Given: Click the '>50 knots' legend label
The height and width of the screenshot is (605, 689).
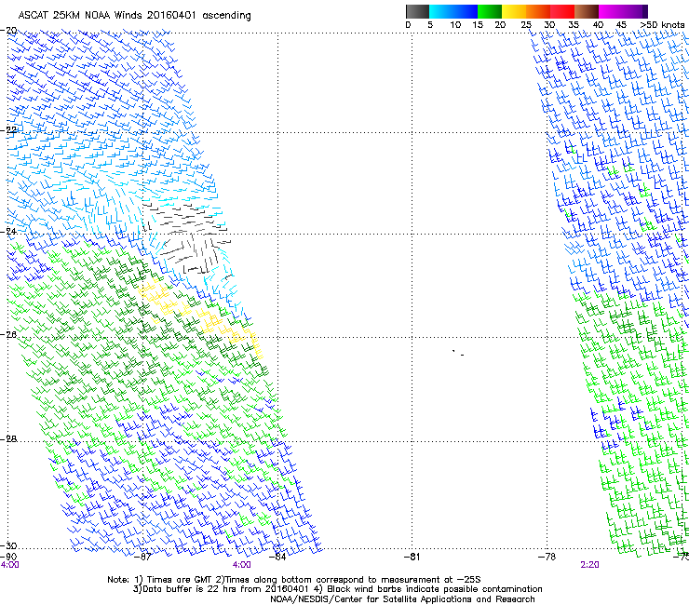Looking at the screenshot, I should pyautogui.click(x=662, y=25).
